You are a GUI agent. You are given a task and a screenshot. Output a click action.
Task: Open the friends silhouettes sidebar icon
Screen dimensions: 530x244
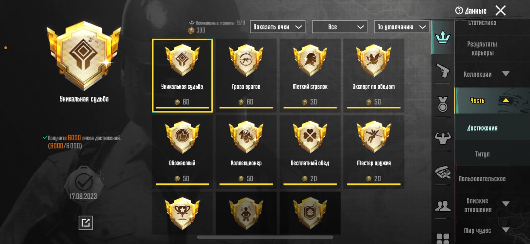443,206
